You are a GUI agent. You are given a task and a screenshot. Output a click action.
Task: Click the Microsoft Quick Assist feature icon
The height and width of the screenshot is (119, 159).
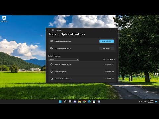coord(52,79)
